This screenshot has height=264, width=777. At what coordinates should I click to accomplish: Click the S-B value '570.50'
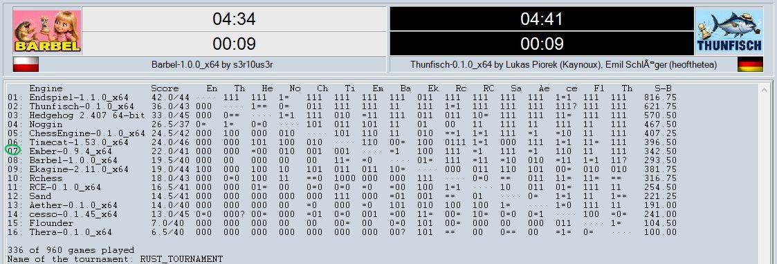coord(660,115)
